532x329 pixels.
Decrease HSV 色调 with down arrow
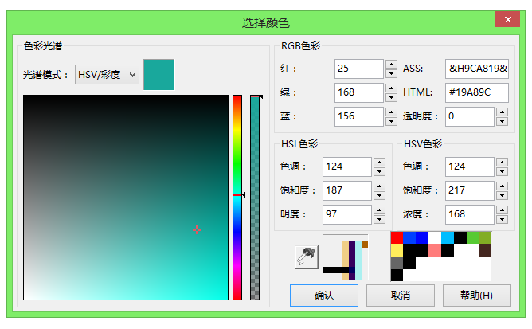(x=502, y=171)
